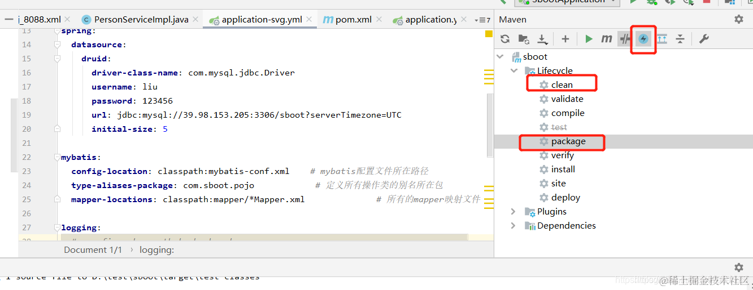Select the verify lifecycle goal
Image resolution: width=753 pixels, height=290 pixels.
coord(563,155)
